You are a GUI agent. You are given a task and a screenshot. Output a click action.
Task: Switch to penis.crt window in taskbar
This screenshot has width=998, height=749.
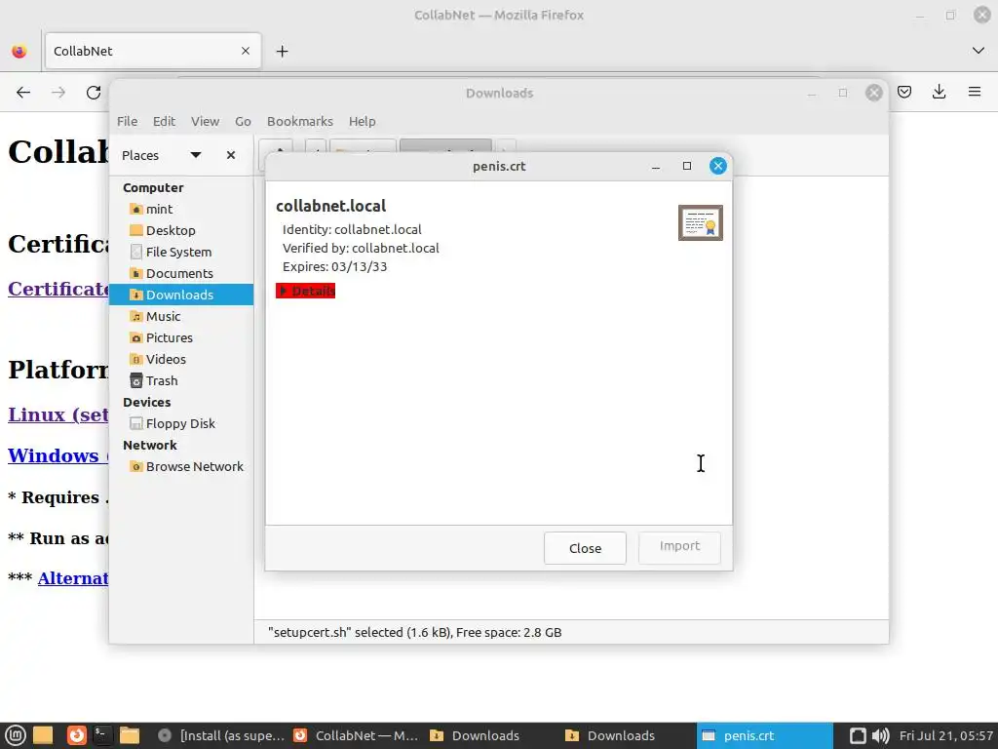point(764,735)
